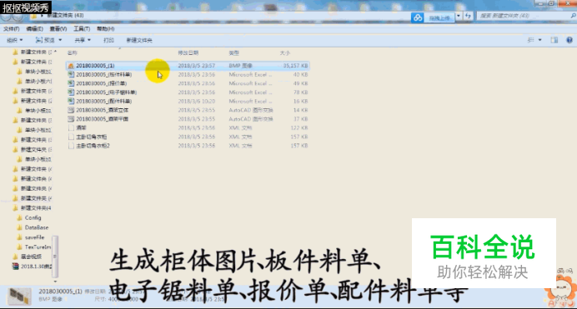Click the BMP thumbnail in details pane

pyautogui.click(x=19, y=297)
